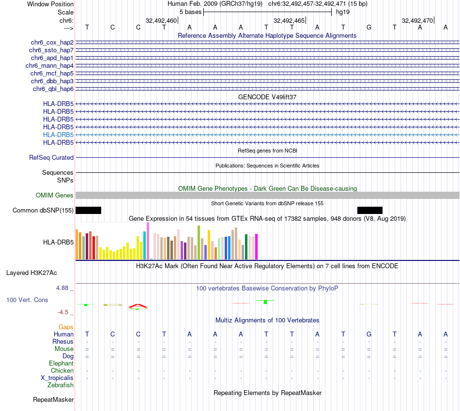The height and width of the screenshot is (411, 460).
Task: Click the -4.5 PhyloP lower scale value
Action: 63,312
